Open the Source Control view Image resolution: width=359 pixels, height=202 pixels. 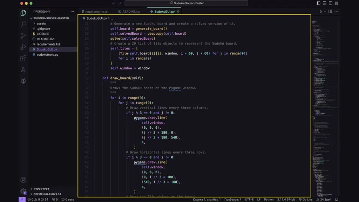[x=23, y=36]
